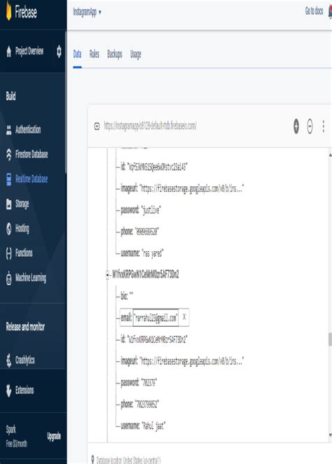
Task: Collapse node W1fxxKRPGwN1CeMrN0zr5AF73Dn2
Action: [x=107, y=275]
